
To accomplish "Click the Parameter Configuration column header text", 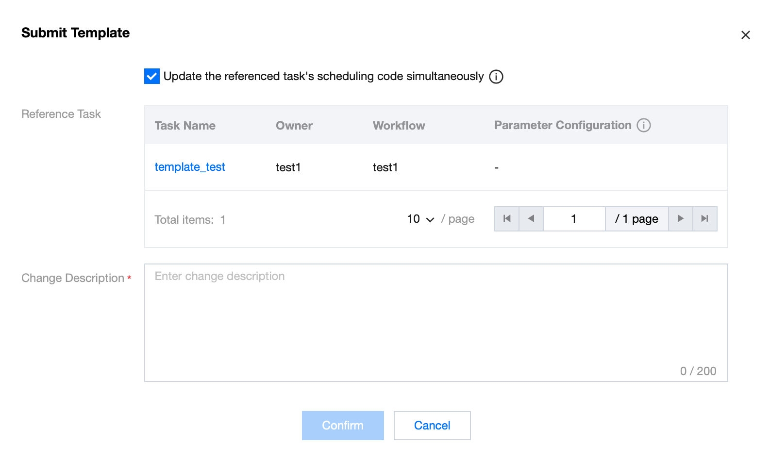I will (562, 125).
